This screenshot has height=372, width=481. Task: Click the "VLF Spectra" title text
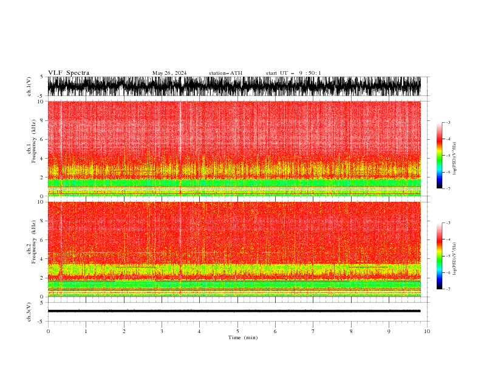click(x=69, y=73)
